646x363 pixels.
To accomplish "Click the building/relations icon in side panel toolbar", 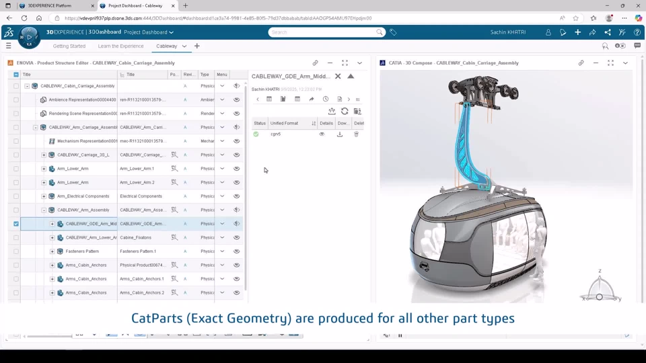I will tap(283, 99).
